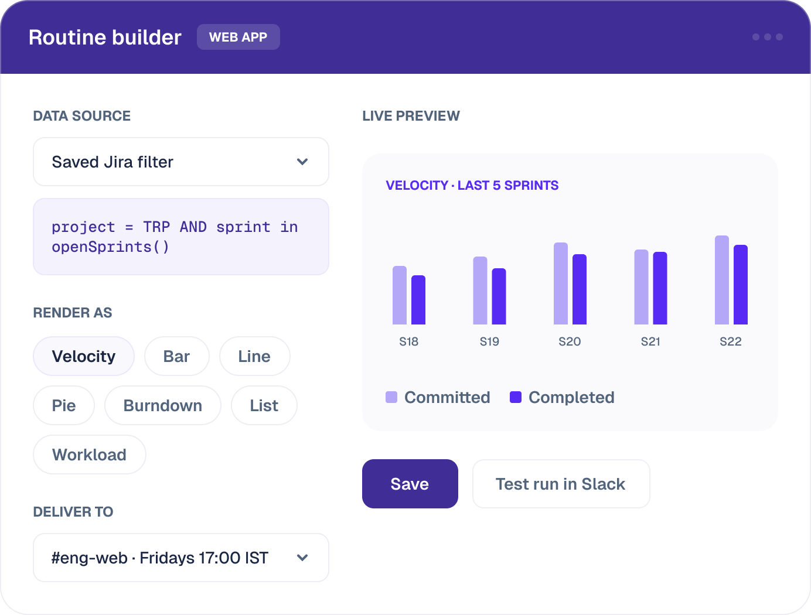The height and width of the screenshot is (615, 811).
Task: Click the S18 committed bar in chart
Action: 400,295
